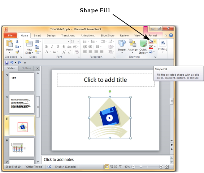The width and height of the screenshot is (204, 173).
Task: Switch to the Format tab
Action: pos(153,35)
